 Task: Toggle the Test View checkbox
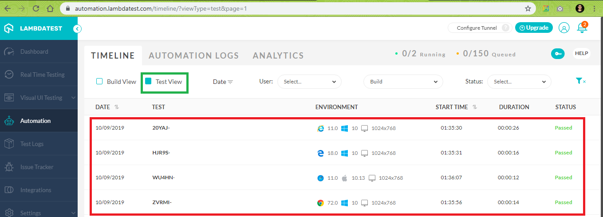(x=149, y=81)
